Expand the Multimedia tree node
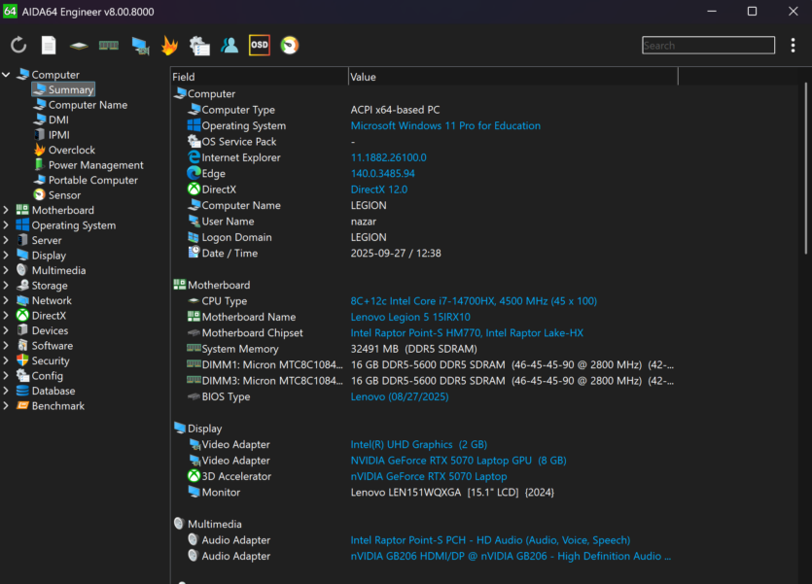Image resolution: width=812 pixels, height=584 pixels. coord(6,270)
